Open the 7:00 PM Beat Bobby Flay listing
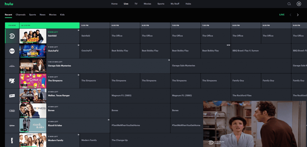Screen dimensions: 307x147 [185, 51]
